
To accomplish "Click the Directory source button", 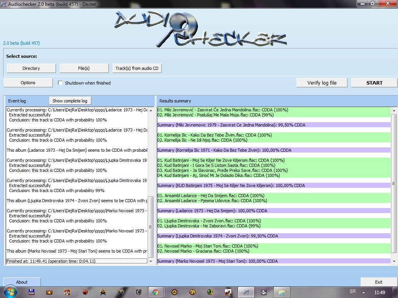I will point(31,68).
